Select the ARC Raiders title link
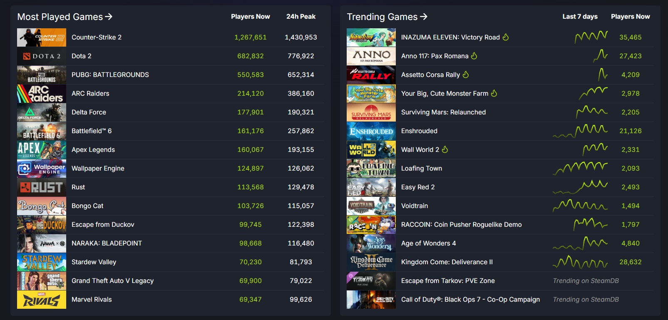The width and height of the screenshot is (668, 320). click(x=90, y=94)
